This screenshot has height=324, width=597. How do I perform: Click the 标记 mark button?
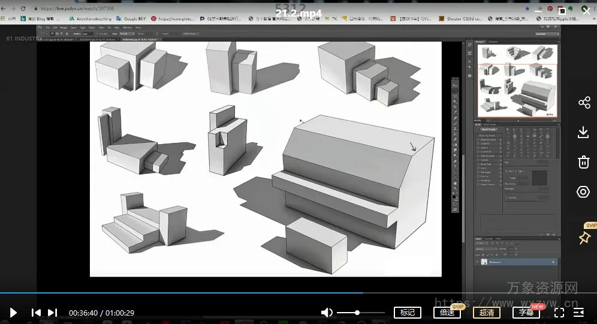point(407,312)
